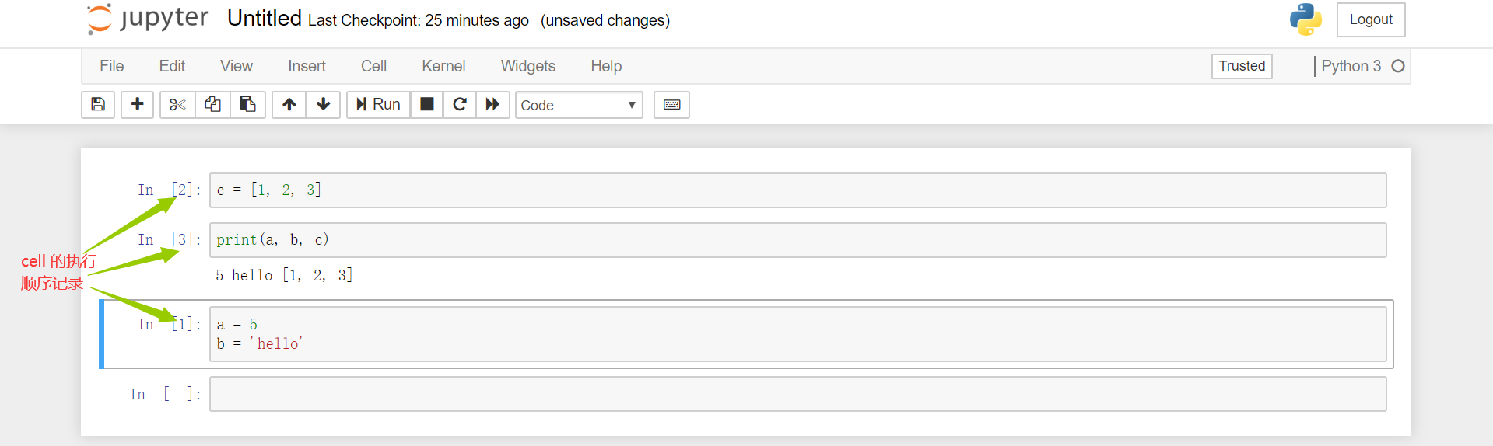Image resolution: width=1493 pixels, height=446 pixels.
Task: Open the Widgets menu
Action: (528, 66)
